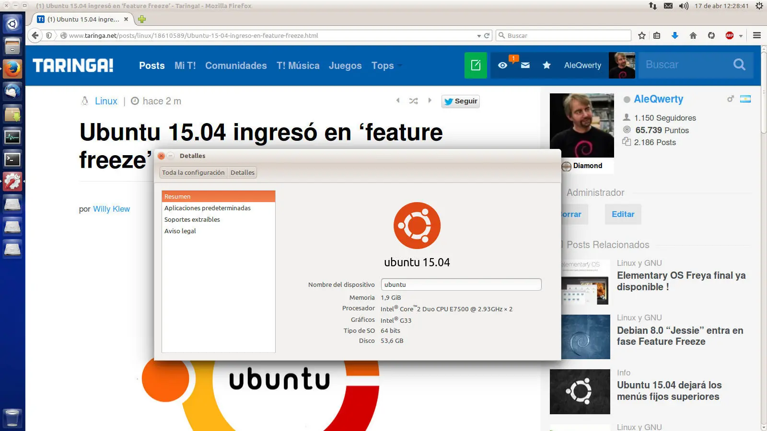
Task: Open the System Monitor launcher icon
Action: (x=12, y=137)
